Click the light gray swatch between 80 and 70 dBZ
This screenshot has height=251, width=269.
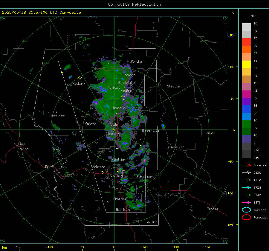tap(246, 27)
